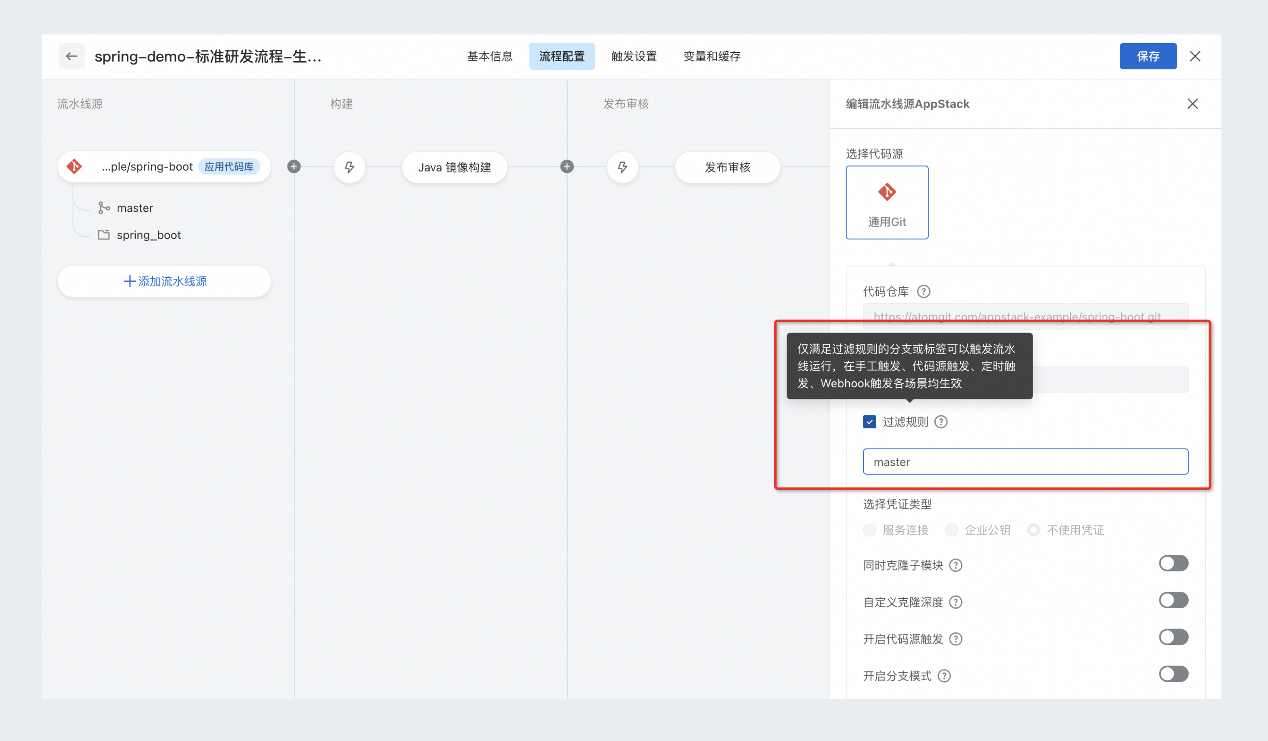Click the 代码仓库 URL input field
This screenshot has height=741, width=1268.
point(1025,316)
